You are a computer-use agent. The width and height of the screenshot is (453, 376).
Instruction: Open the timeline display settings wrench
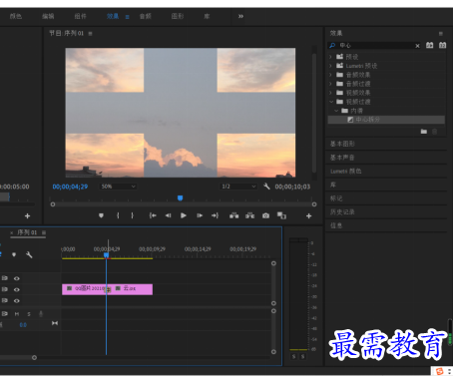29,254
